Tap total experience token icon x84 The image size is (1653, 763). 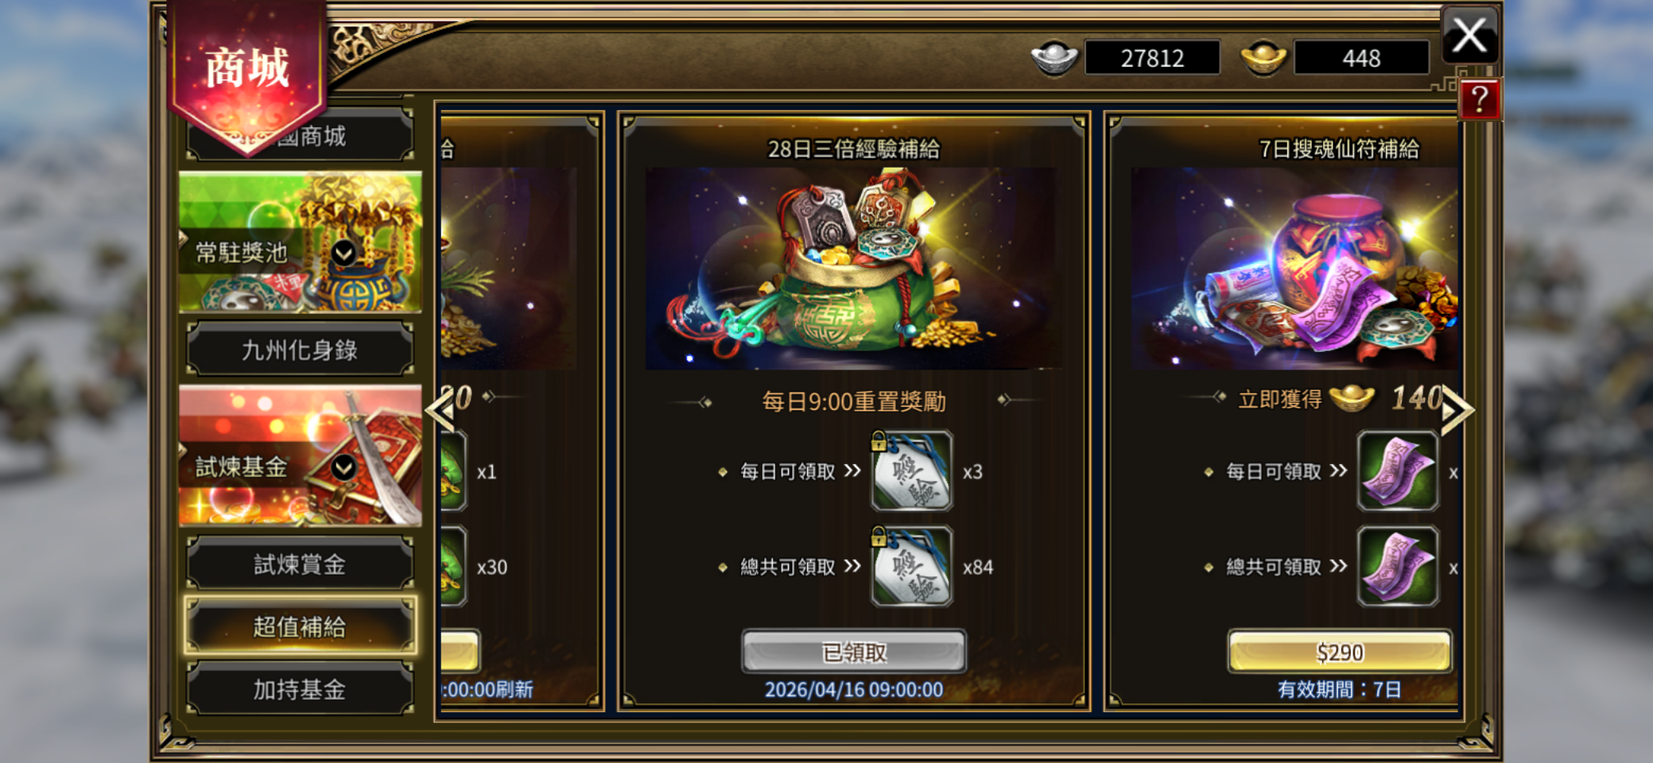pos(911,567)
